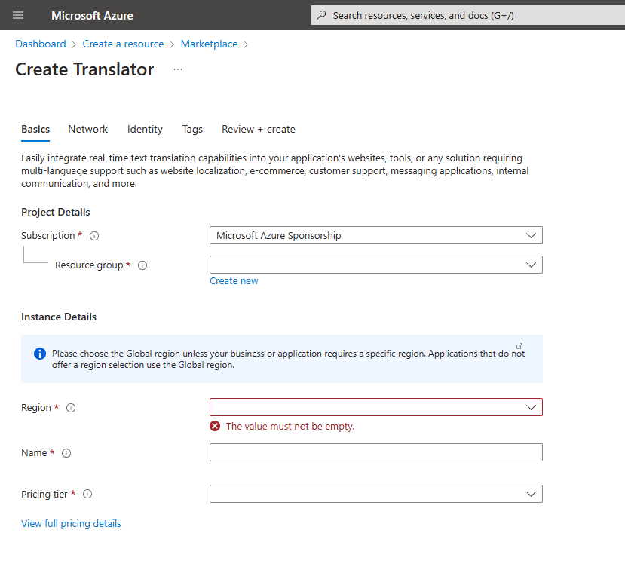The height and width of the screenshot is (588, 625).
Task: Switch to the Review + create tab
Action: [x=259, y=129]
